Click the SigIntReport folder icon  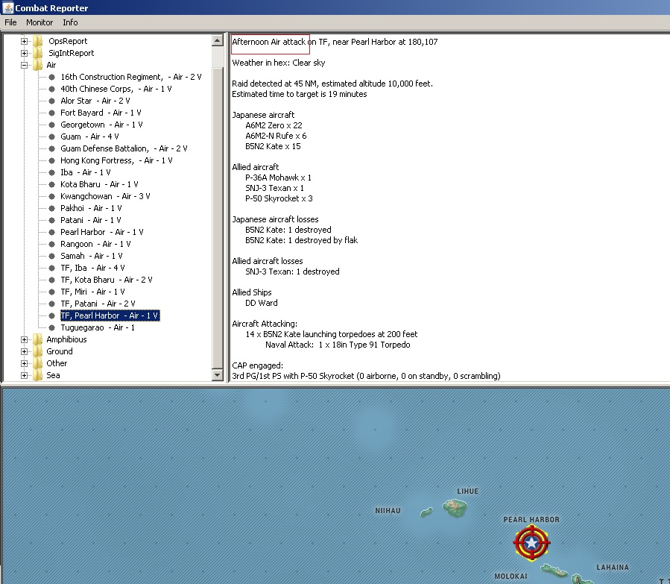pyautogui.click(x=37, y=53)
